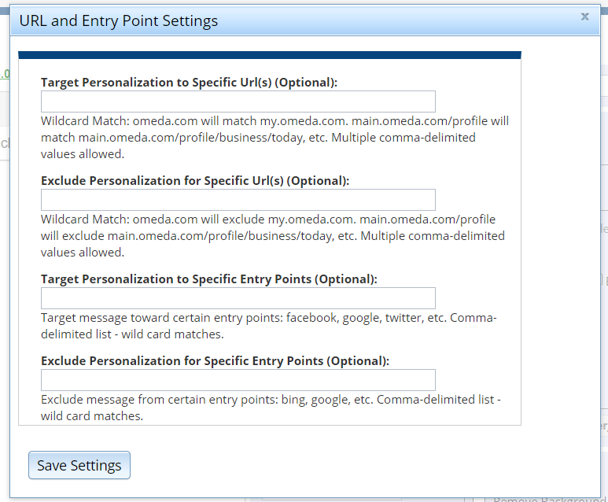Click the dark blue bar atop the settings panel
This screenshot has height=502, width=608.
click(269, 55)
